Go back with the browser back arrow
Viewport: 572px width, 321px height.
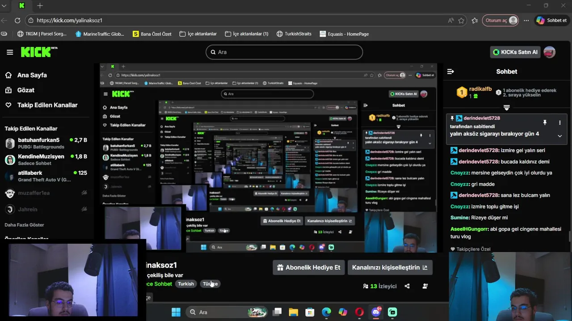[4, 21]
